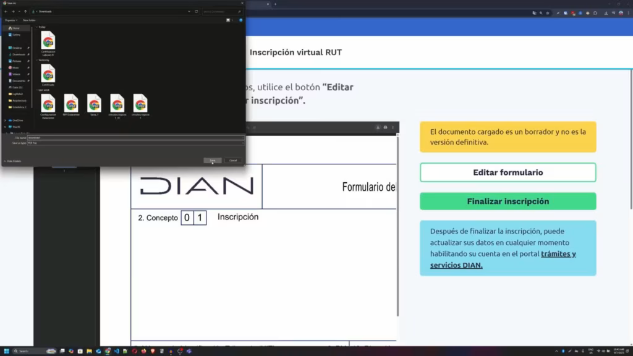Open a new browser tab
The width and height of the screenshot is (633, 356).
[275, 4]
